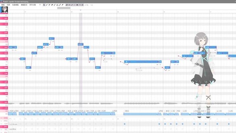Toggle the note parameters box icon
236x133 pixels.
(x=83, y=5)
